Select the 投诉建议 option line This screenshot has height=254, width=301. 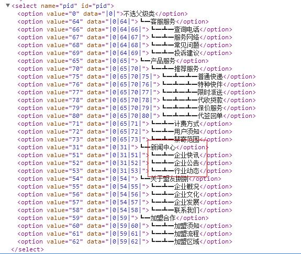[125, 53]
